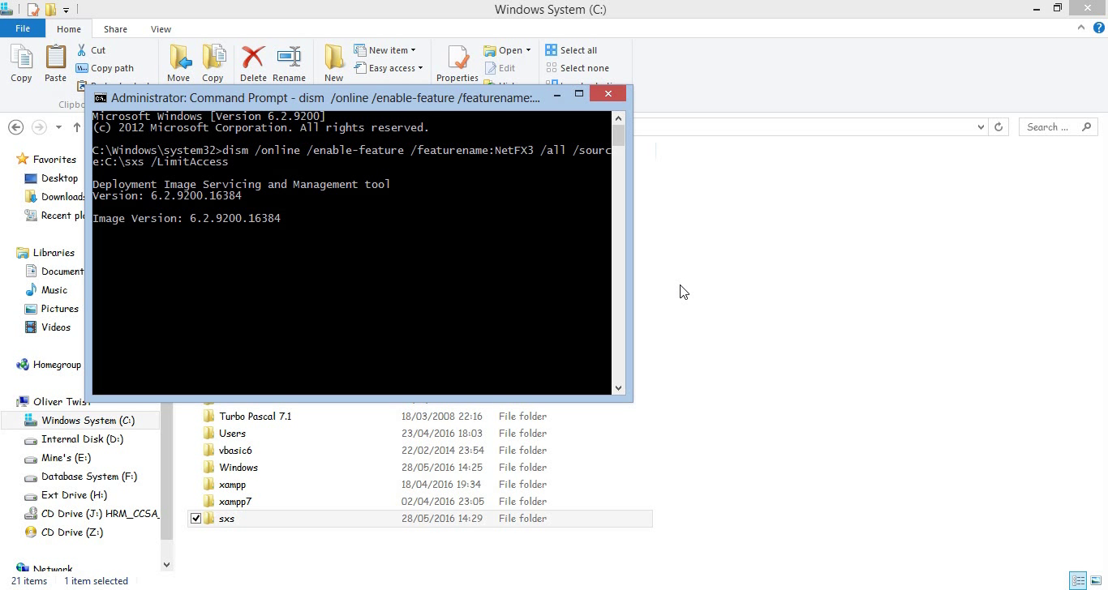Click the navigation pane scroll down arrow
The image size is (1108, 590).
(x=166, y=565)
